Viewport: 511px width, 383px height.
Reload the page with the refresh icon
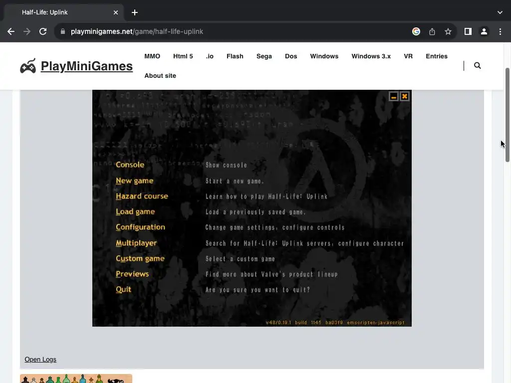coord(43,31)
